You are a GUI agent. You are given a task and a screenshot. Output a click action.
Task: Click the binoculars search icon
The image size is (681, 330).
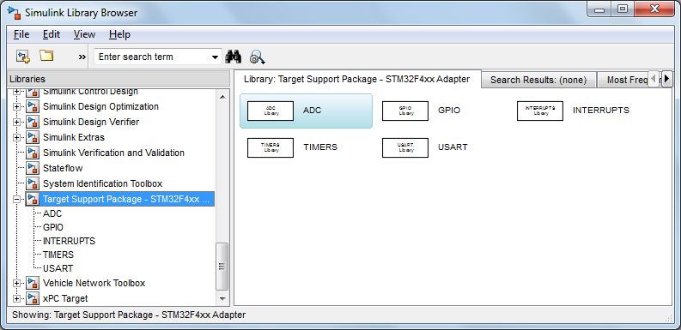[x=234, y=57]
